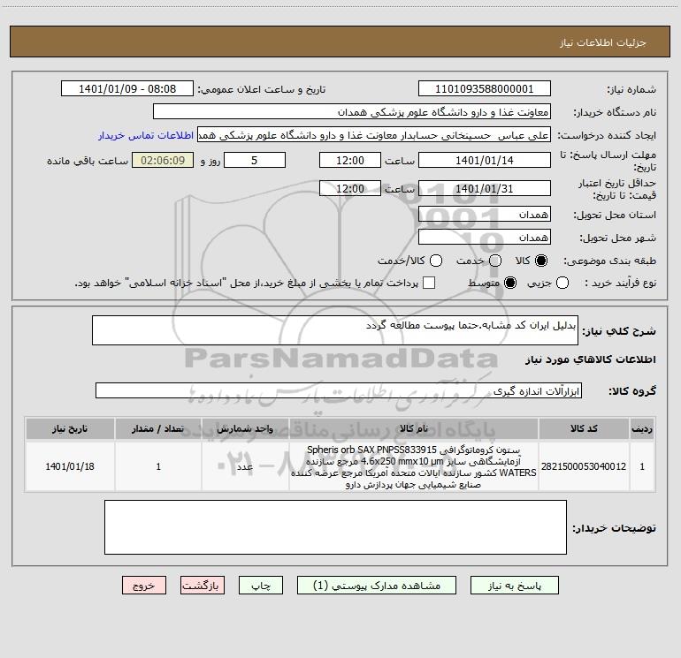Click the خروج exit button
The image size is (681, 658).
pos(144,586)
